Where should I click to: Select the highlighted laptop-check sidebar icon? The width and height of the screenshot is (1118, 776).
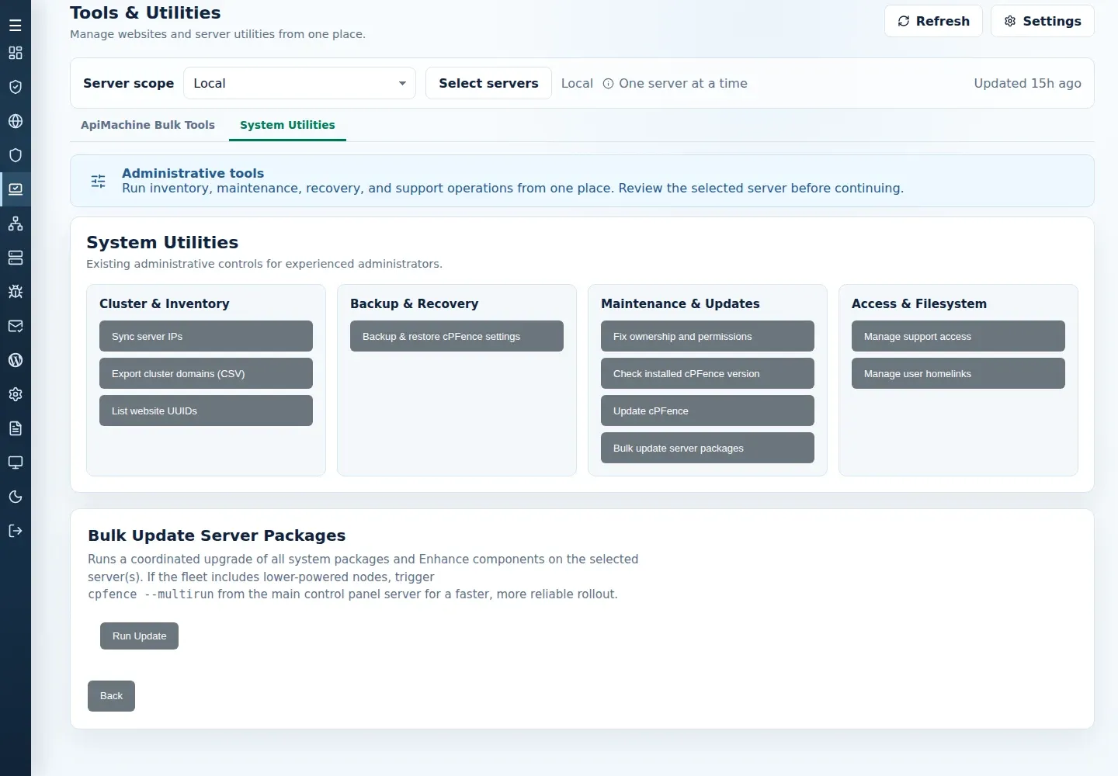pos(16,189)
